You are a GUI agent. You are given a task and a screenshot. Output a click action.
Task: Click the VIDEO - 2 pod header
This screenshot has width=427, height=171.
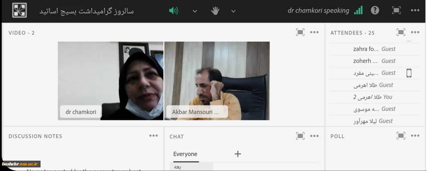21,33
